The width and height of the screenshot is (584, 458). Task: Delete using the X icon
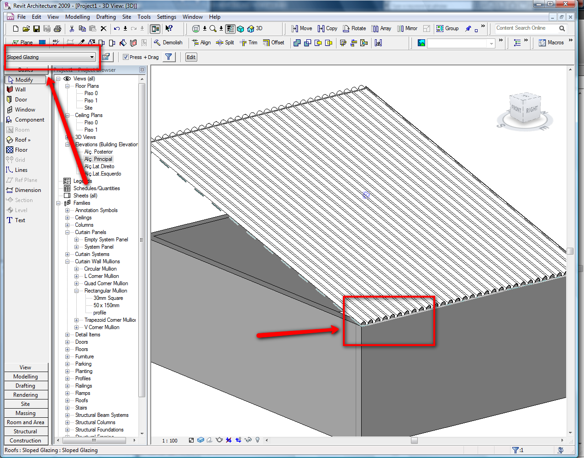103,29
